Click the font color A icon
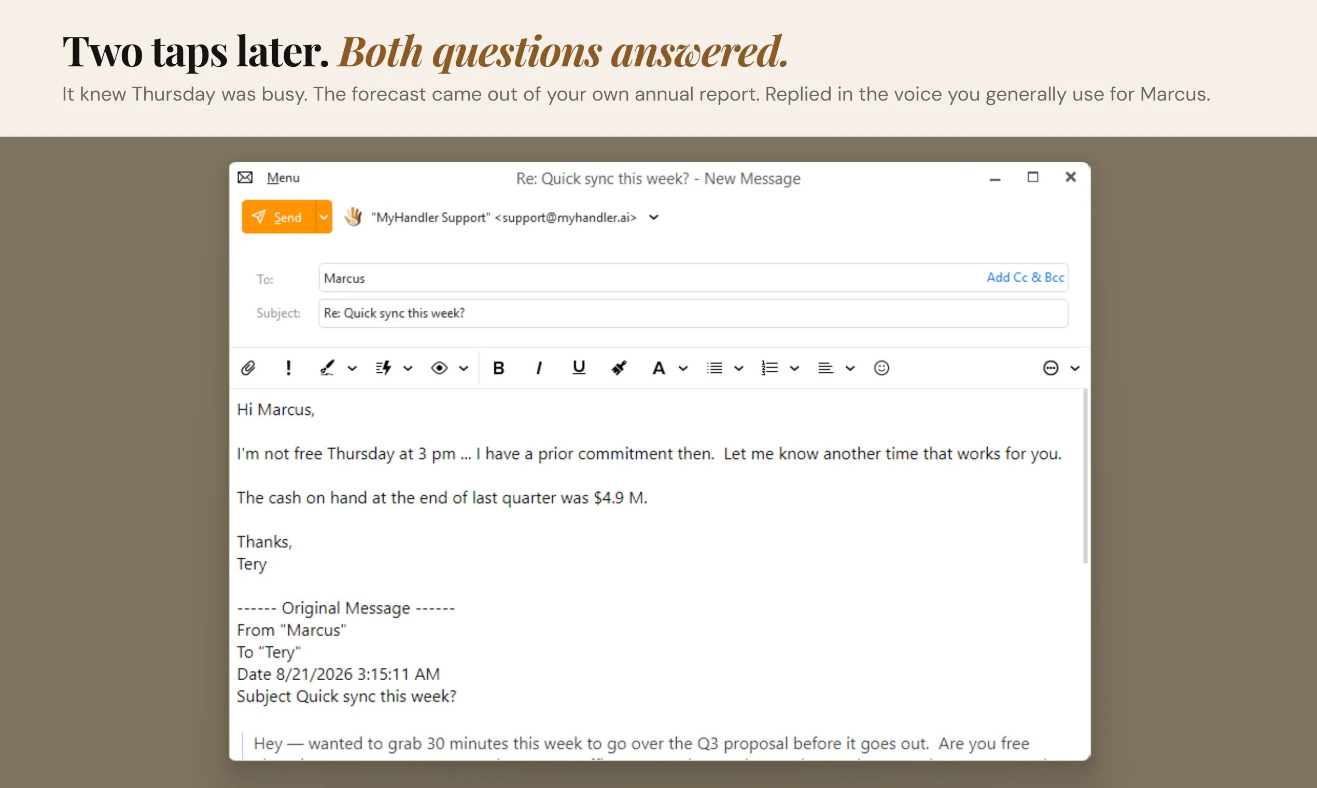 [x=658, y=368]
